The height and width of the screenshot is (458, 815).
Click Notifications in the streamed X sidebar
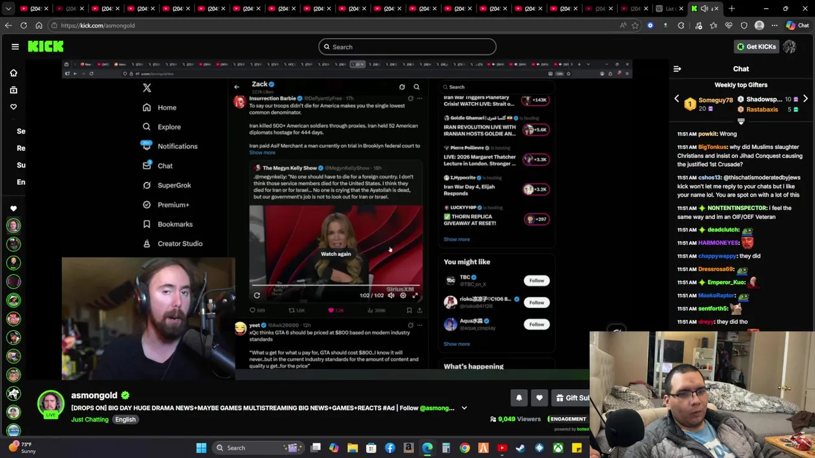click(x=169, y=146)
